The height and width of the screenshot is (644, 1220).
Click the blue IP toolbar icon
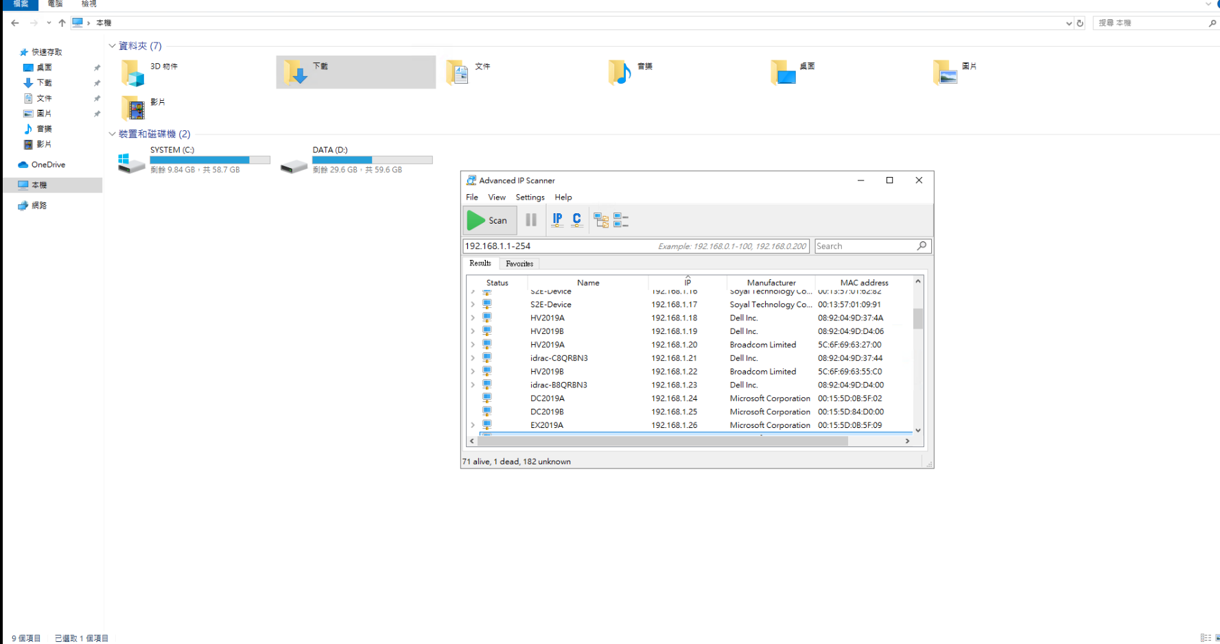(557, 220)
